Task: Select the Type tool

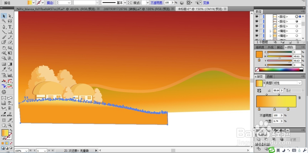Action: 10,27
